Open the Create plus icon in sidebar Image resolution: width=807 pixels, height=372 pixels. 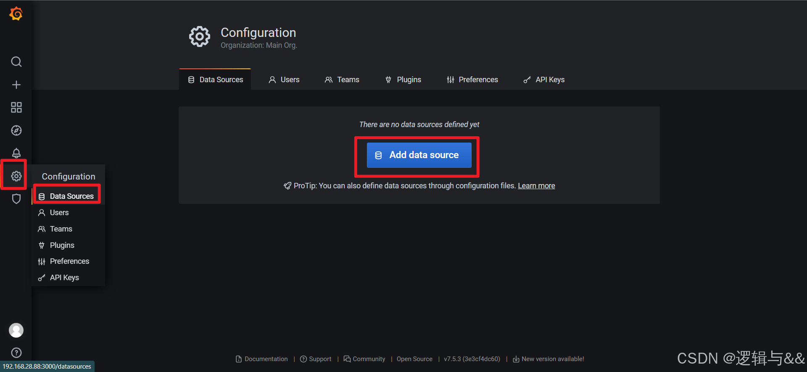tap(16, 85)
